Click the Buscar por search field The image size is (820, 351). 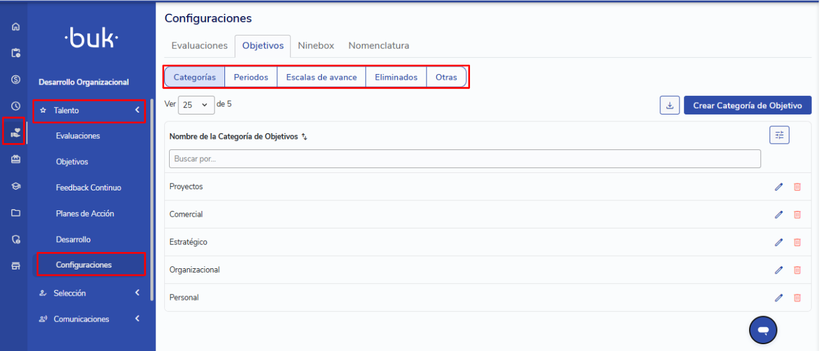(x=464, y=159)
